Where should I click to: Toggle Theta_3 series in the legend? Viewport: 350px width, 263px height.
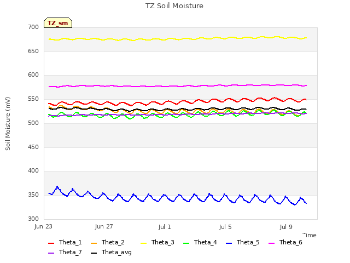pyautogui.click(x=157, y=242)
